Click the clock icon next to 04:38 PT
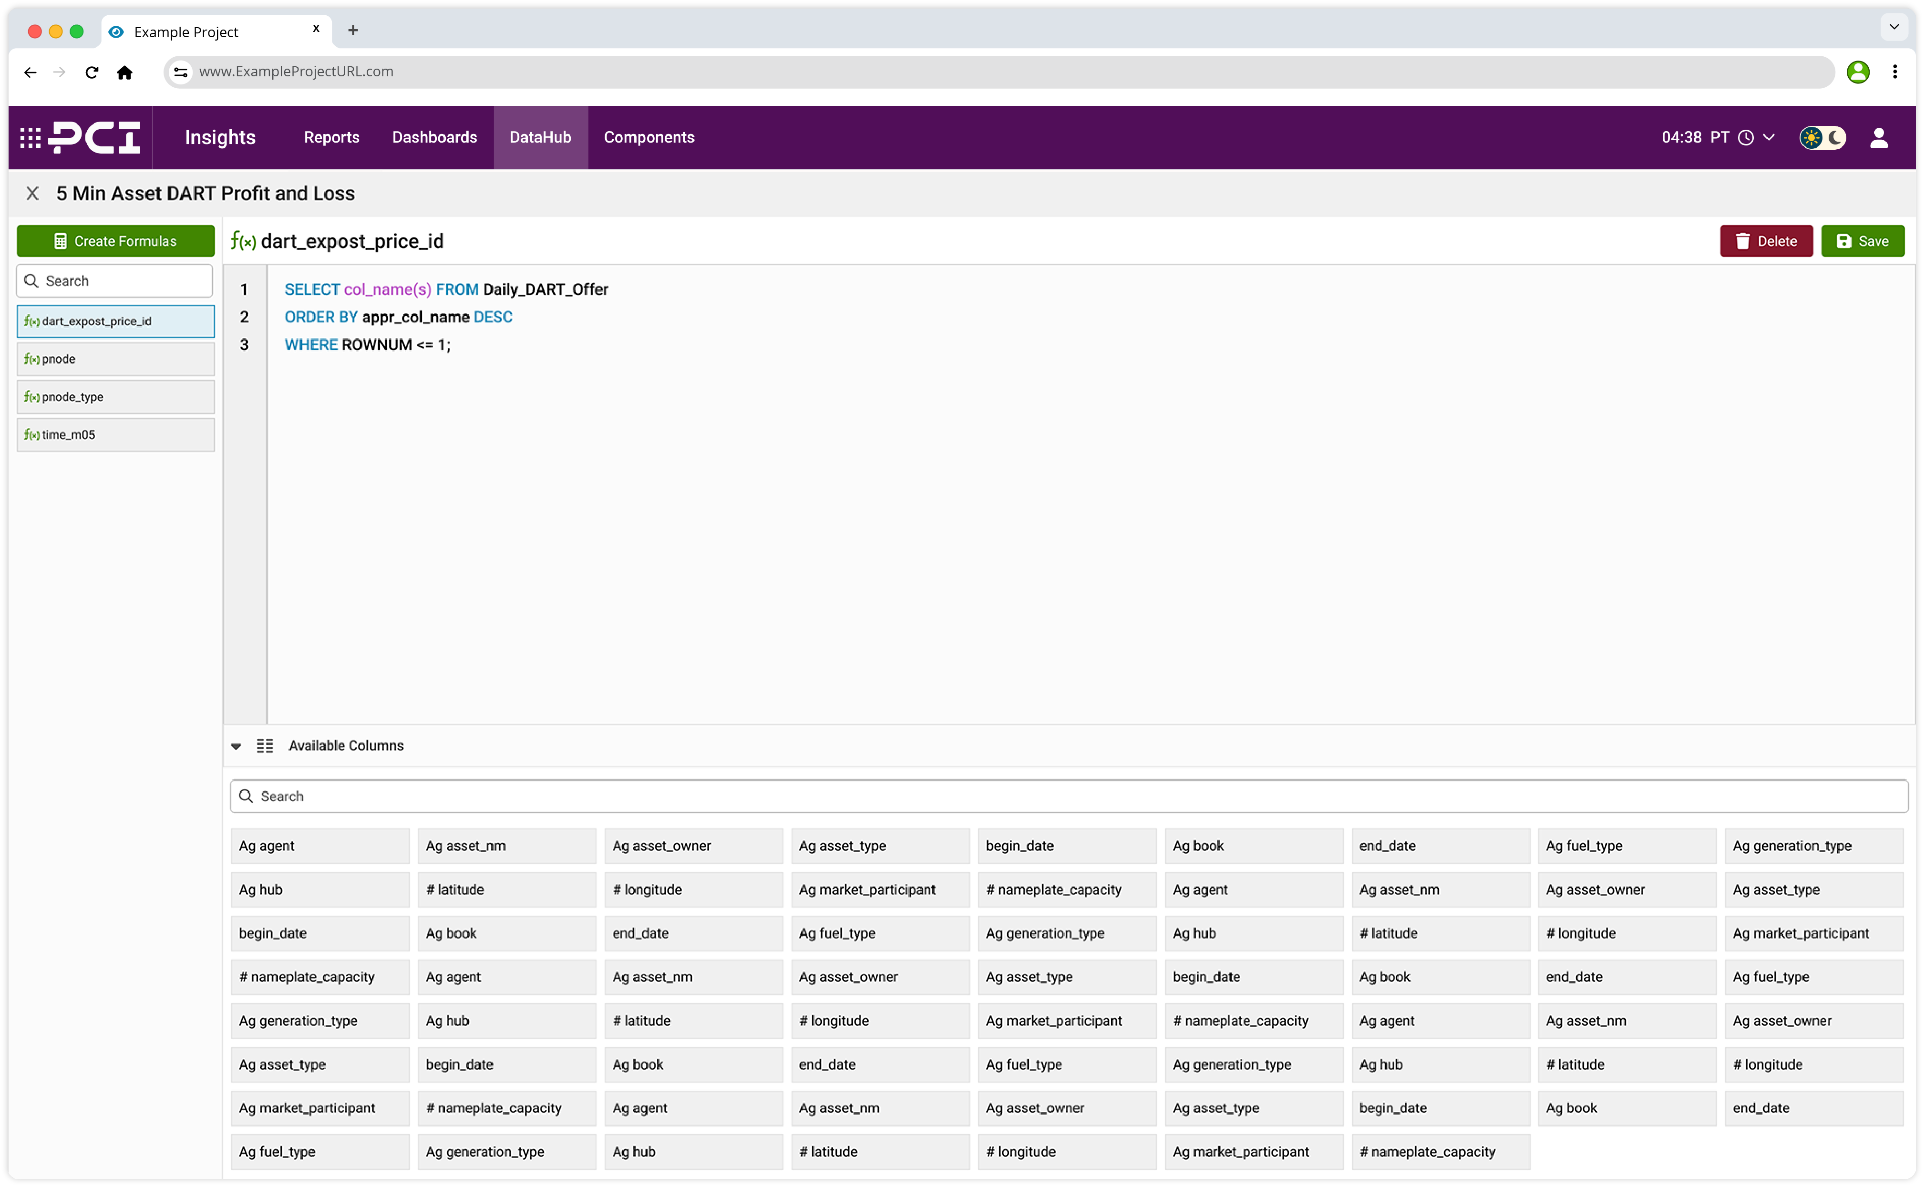 [x=1745, y=137]
